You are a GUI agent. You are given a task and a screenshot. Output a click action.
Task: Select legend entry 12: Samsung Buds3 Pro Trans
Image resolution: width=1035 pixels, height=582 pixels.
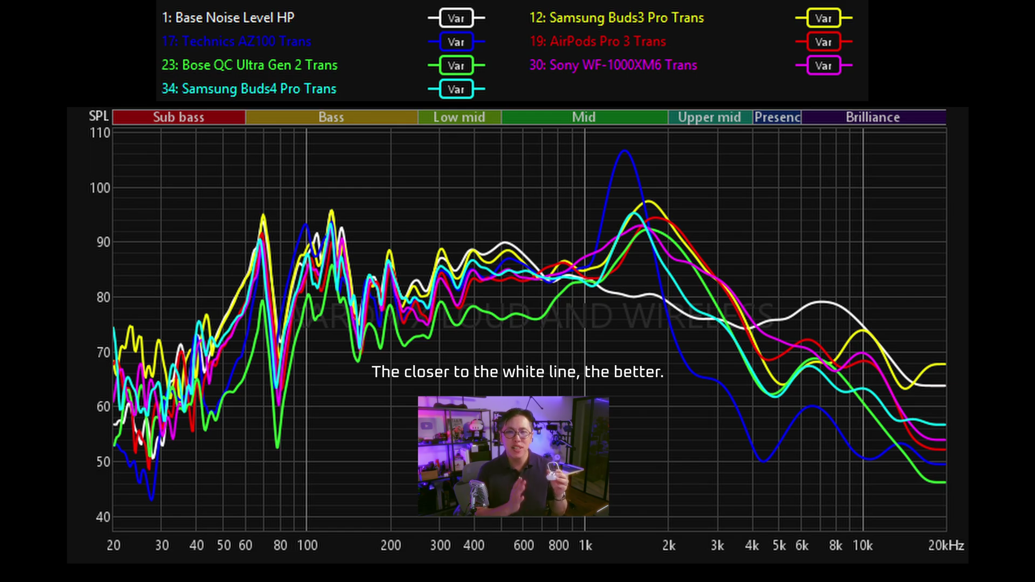(x=616, y=18)
